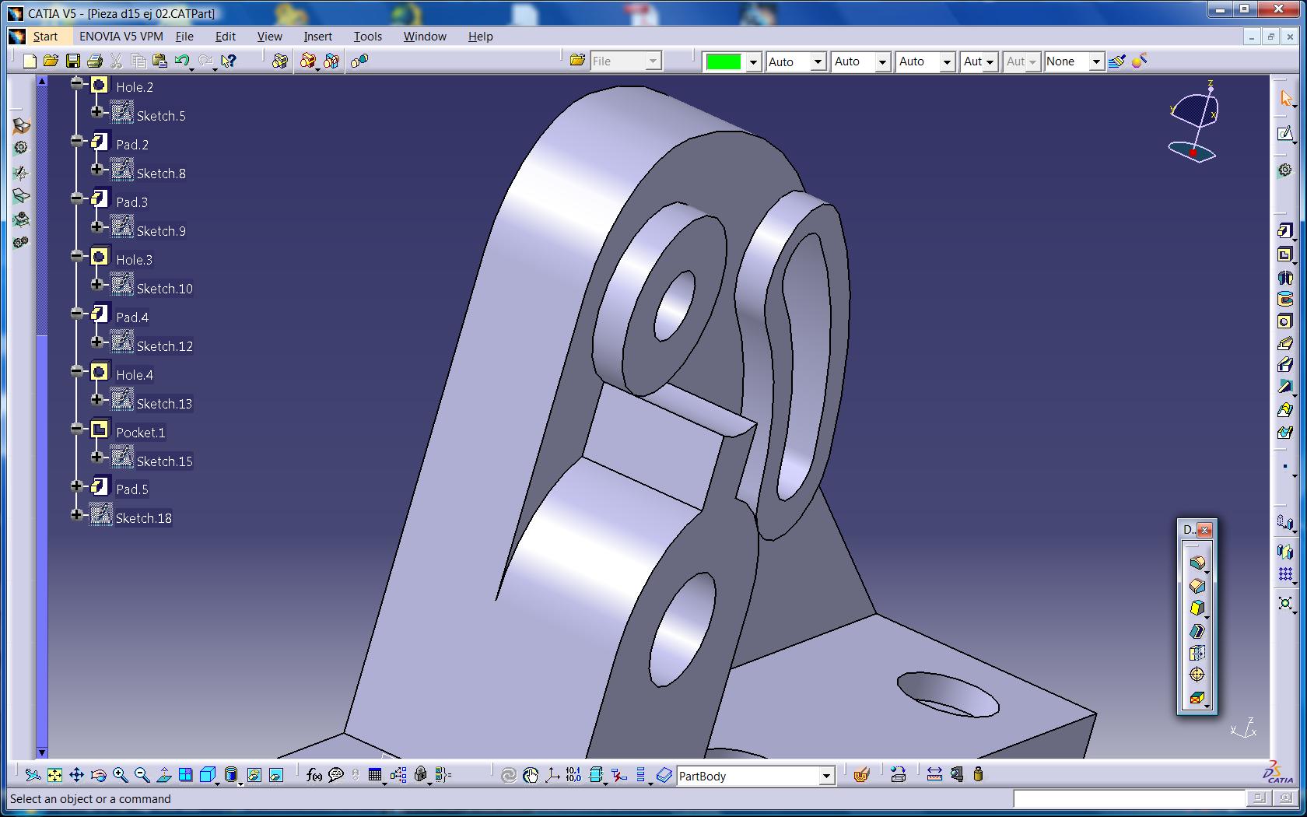1307x817 pixels.
Task: Select Hole.3 in the specification tree
Action: point(134,260)
